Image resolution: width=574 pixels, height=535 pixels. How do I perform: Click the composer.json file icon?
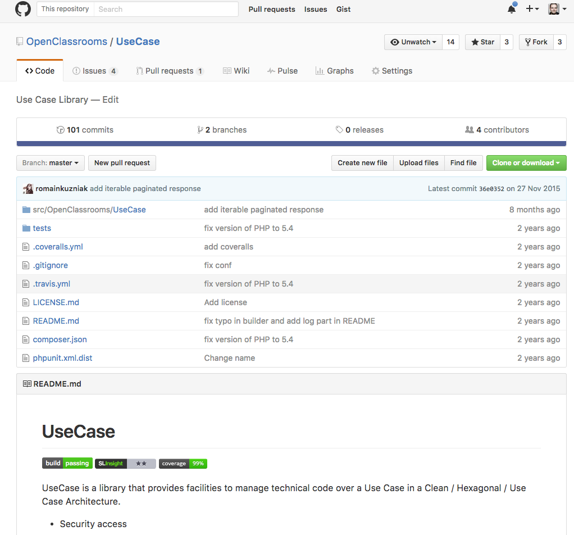[26, 339]
